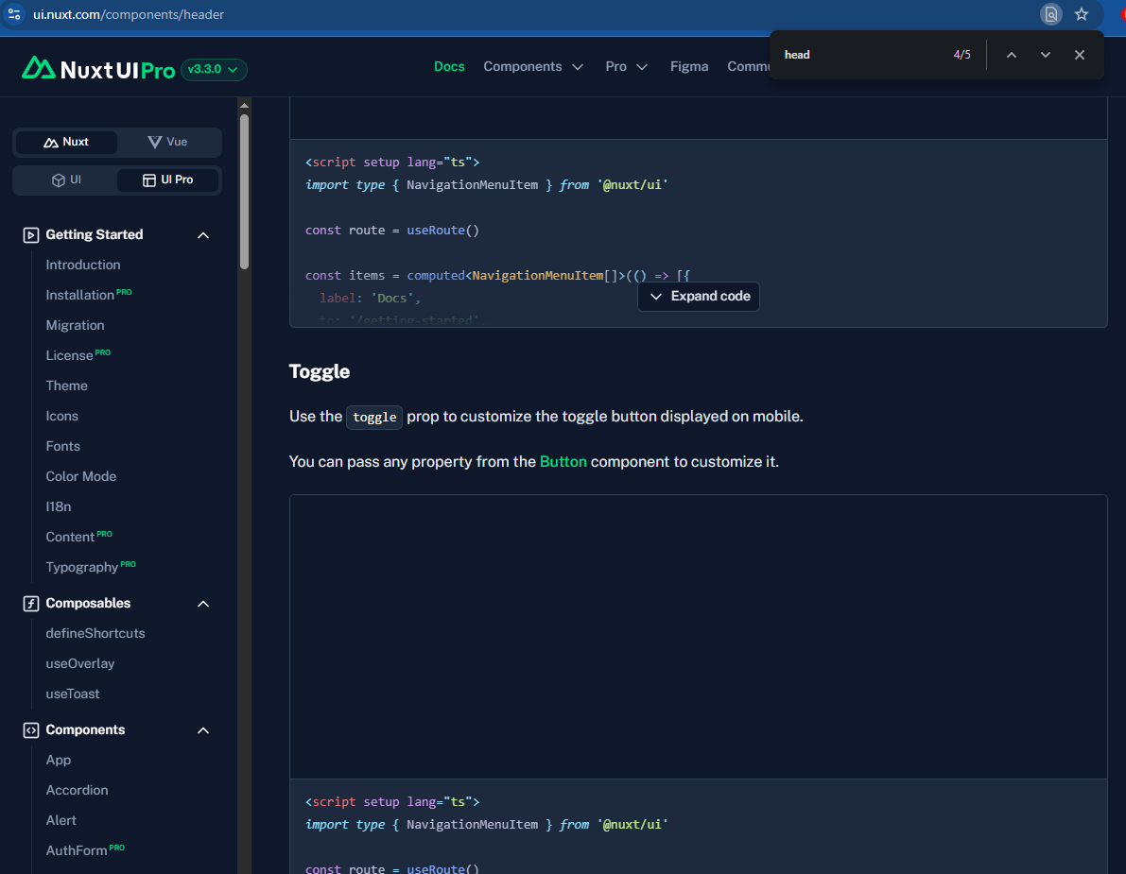Click the Toggle section heading
Viewport: 1126px width, 874px height.
(x=320, y=371)
